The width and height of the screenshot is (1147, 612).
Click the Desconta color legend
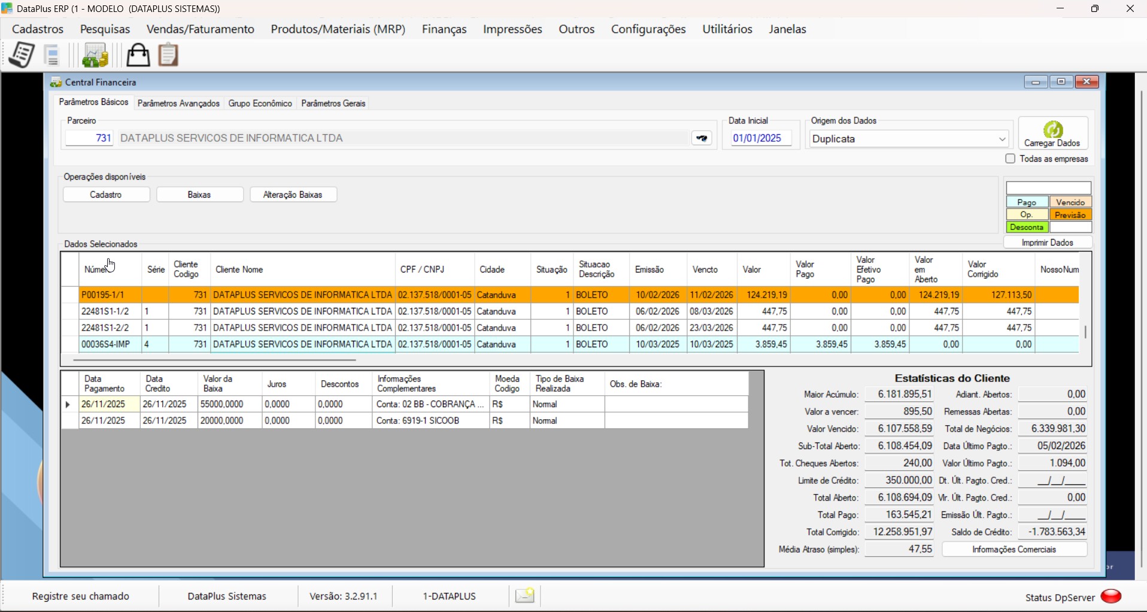1027,228
